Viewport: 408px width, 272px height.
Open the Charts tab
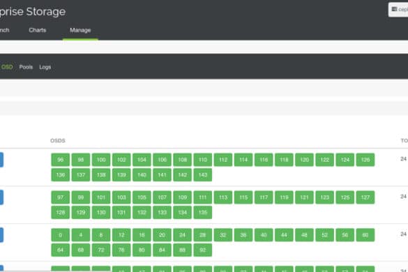coord(37,30)
